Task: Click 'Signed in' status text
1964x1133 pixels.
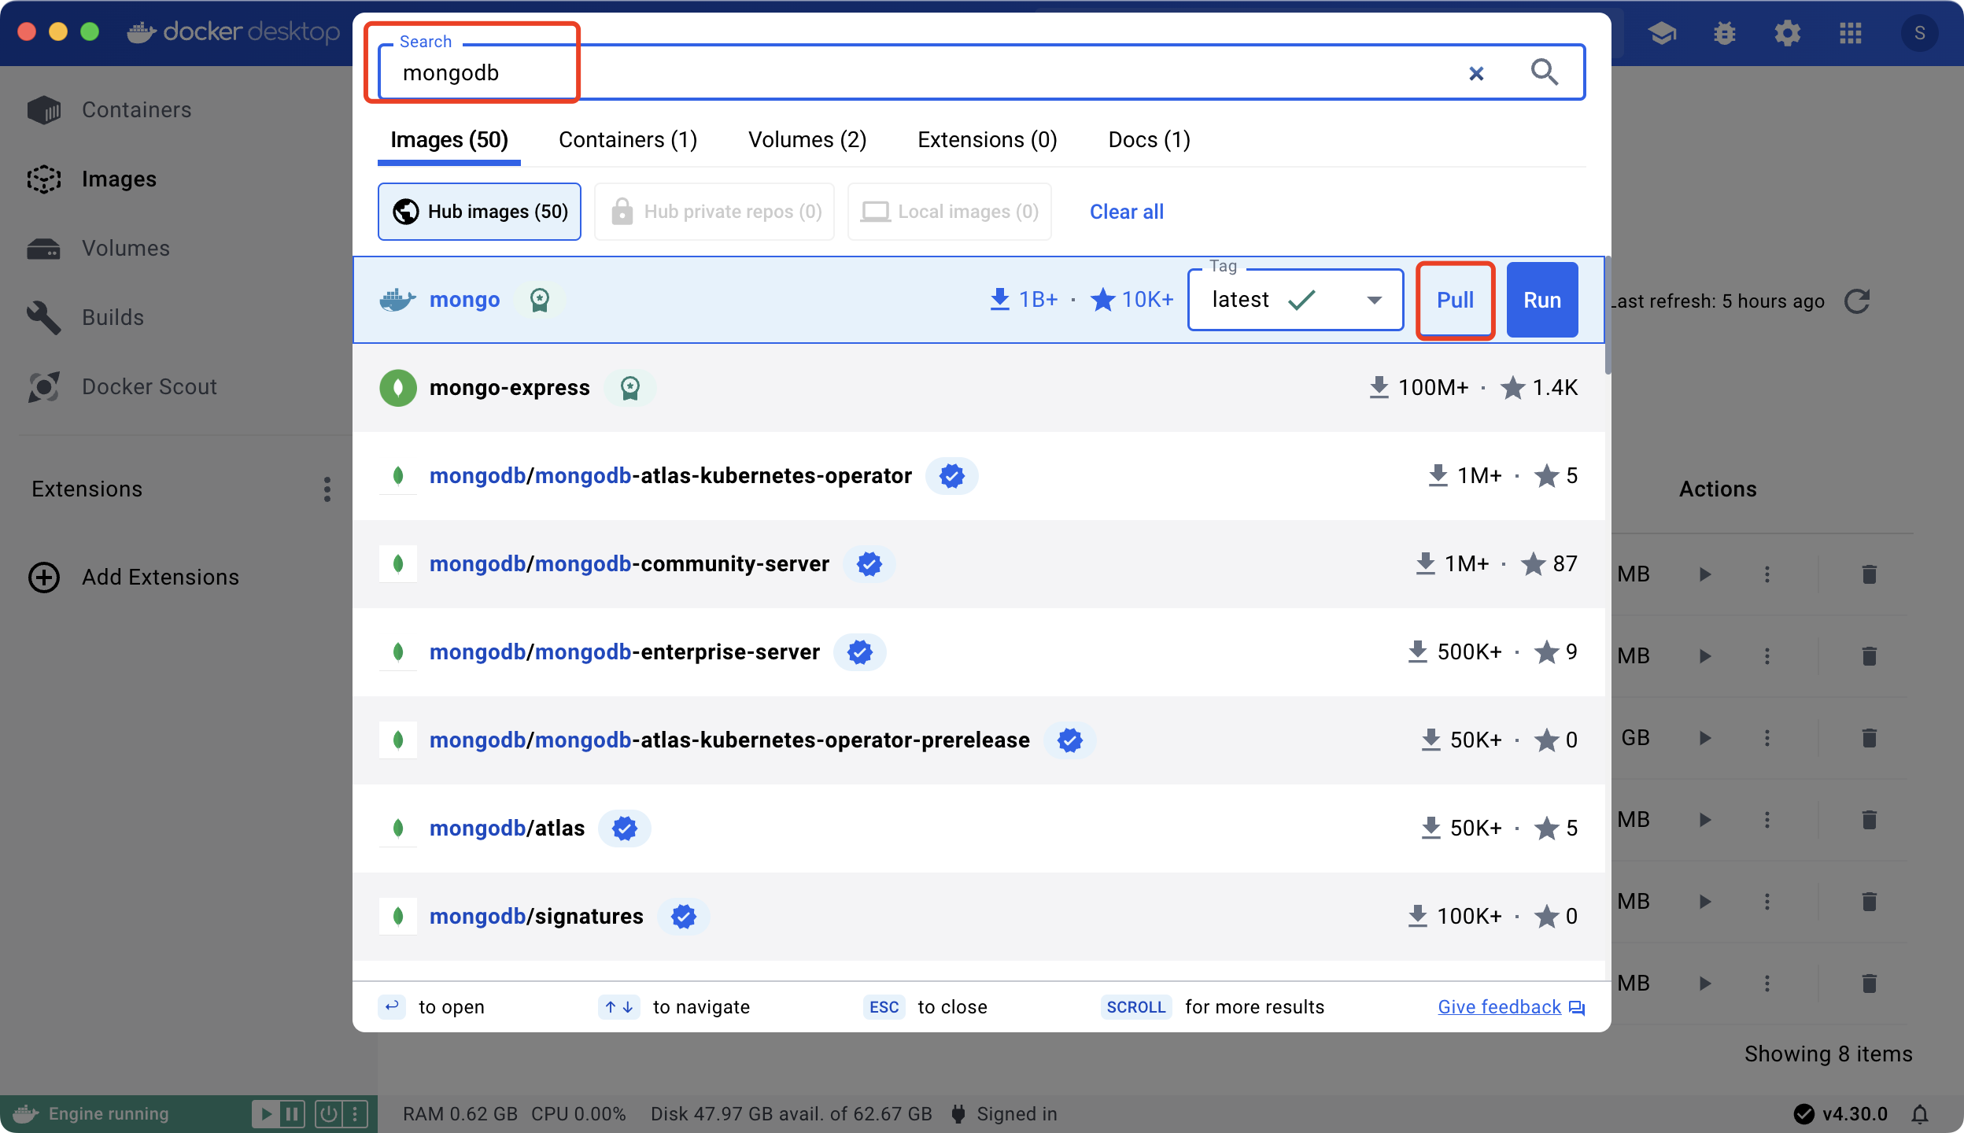Action: pyautogui.click(x=1017, y=1114)
